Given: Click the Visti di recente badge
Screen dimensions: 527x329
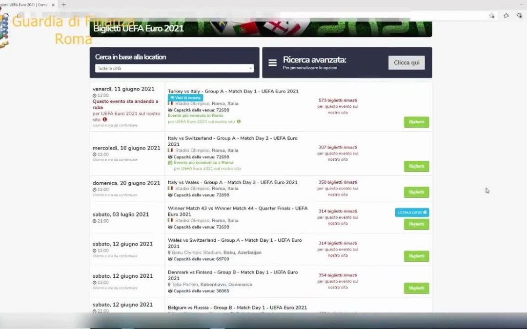Looking at the screenshot, I should 185,97.
